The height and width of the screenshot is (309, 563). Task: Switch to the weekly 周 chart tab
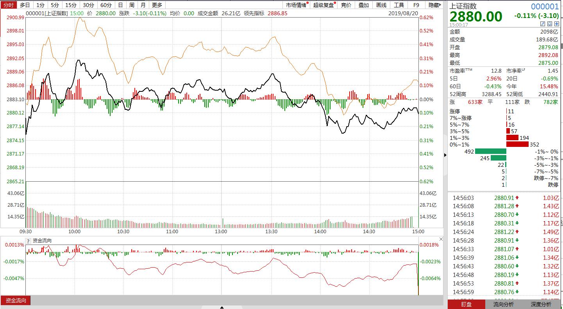(x=132, y=5)
